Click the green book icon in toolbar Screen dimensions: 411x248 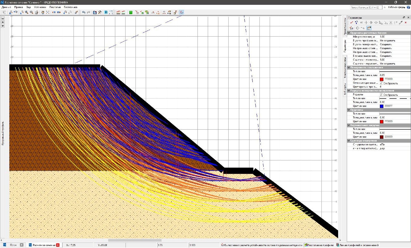click(131, 13)
